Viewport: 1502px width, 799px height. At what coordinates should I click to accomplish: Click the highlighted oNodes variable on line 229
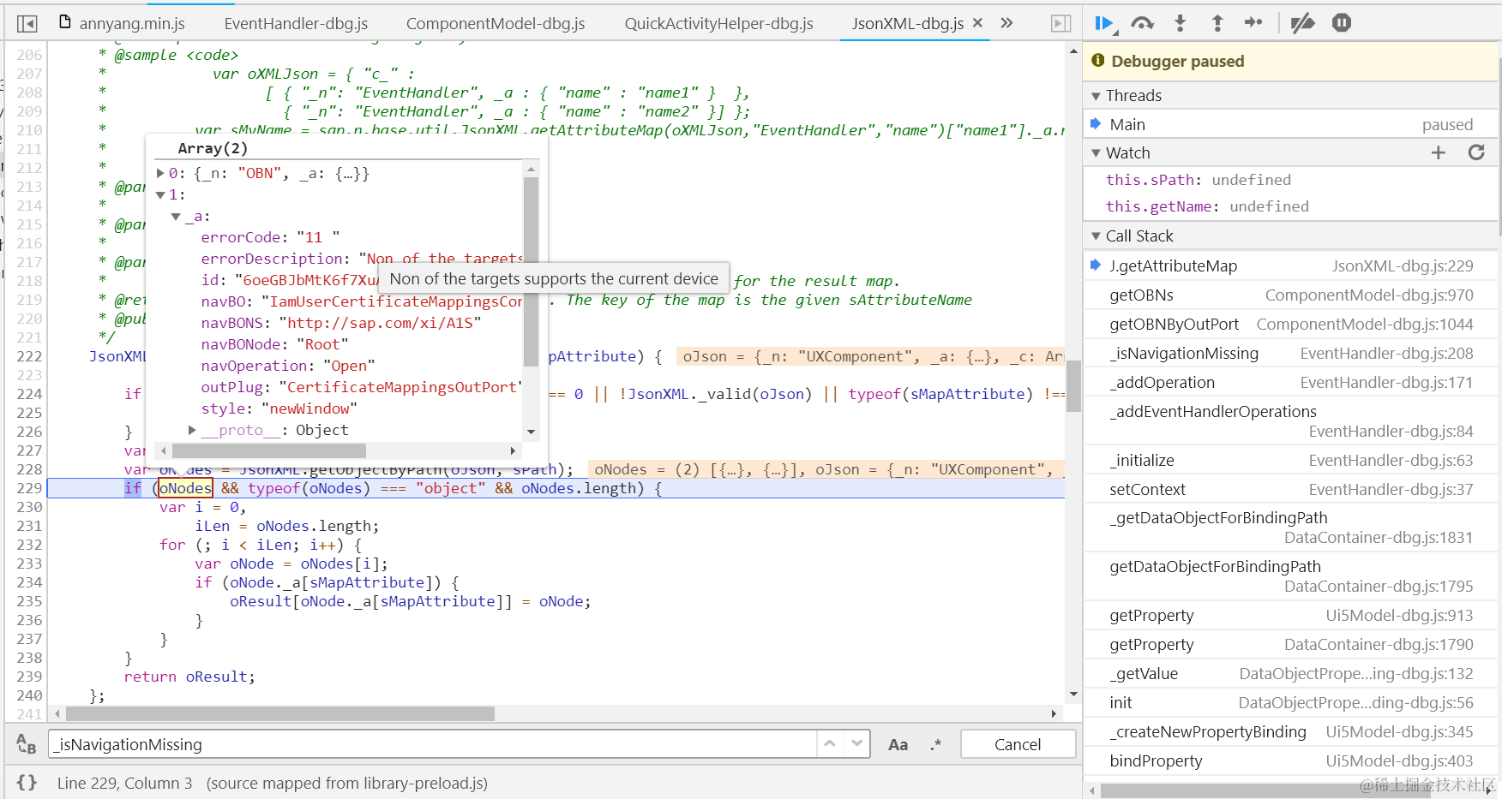(x=185, y=488)
